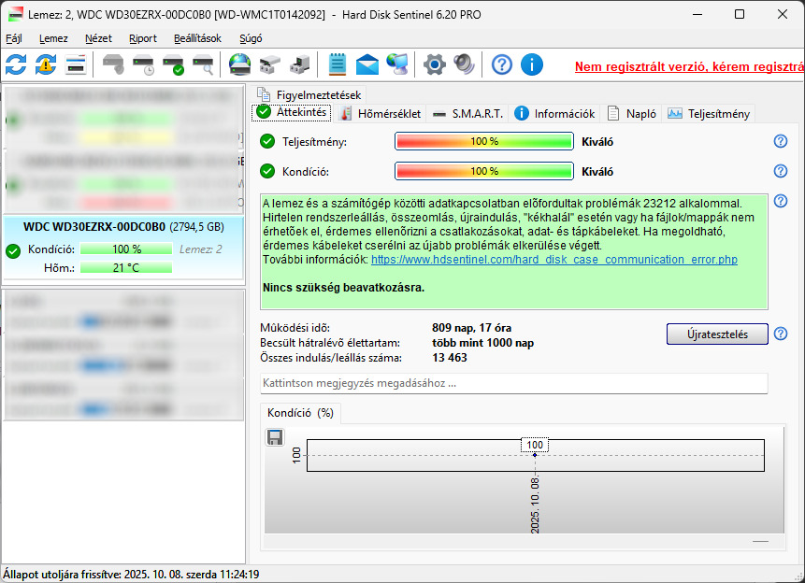The image size is (805, 583).
Task: Click the disk with magnifier toolbar icon
Action: (203, 65)
